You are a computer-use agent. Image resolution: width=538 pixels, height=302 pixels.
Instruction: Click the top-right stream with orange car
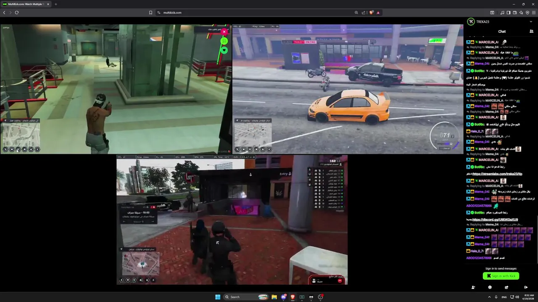(x=348, y=89)
